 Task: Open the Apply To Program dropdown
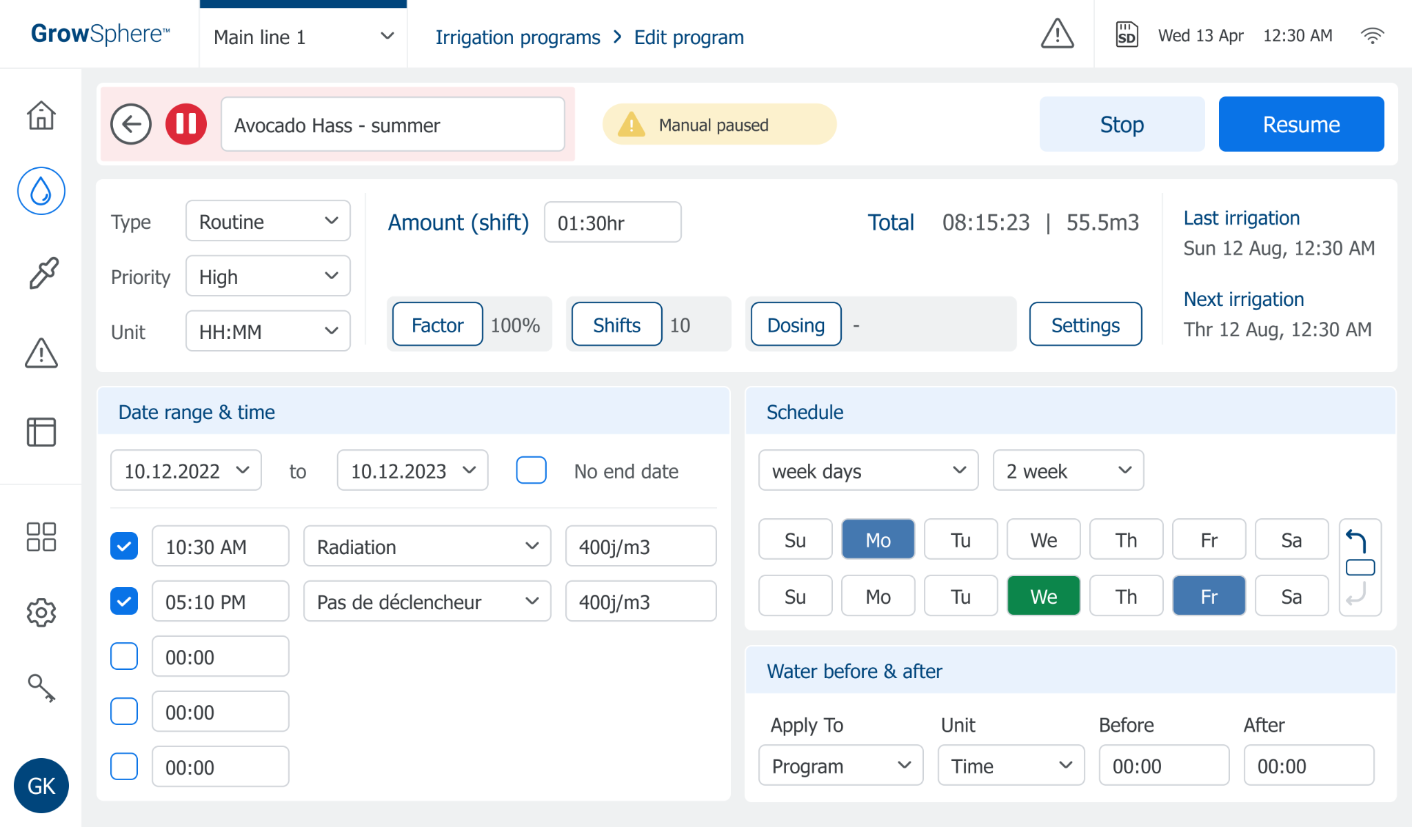coord(841,765)
